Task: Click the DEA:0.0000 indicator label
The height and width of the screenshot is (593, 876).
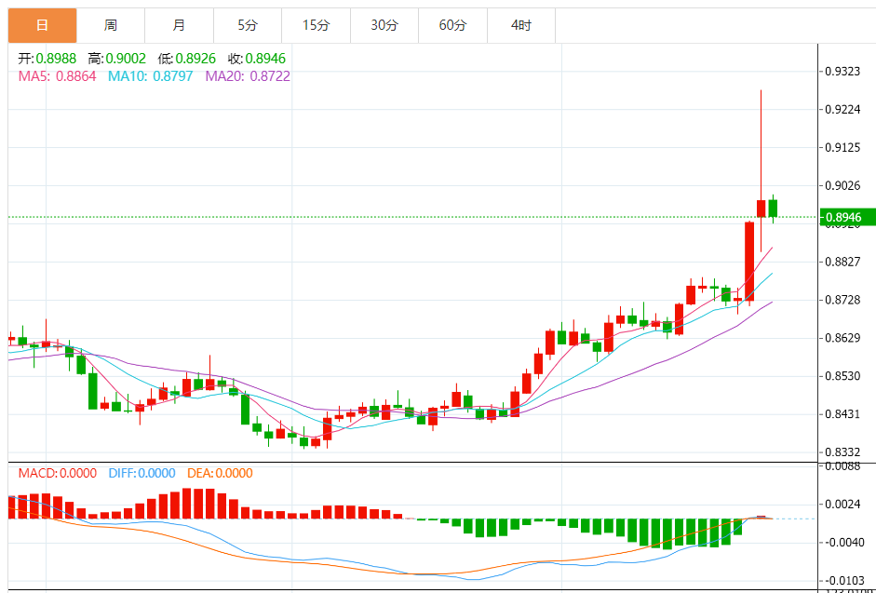Action: (x=220, y=474)
